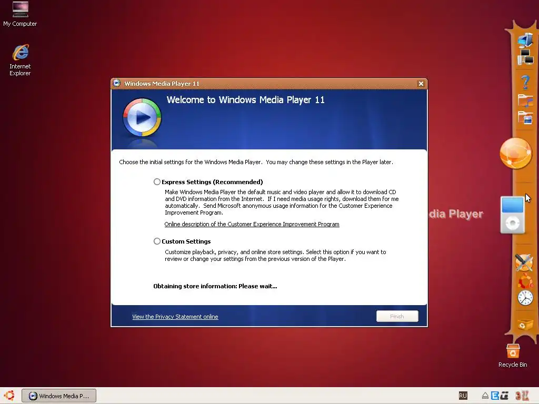Open the screwdriver and wrench tools dock icon
539x404 pixels.
tap(524, 263)
